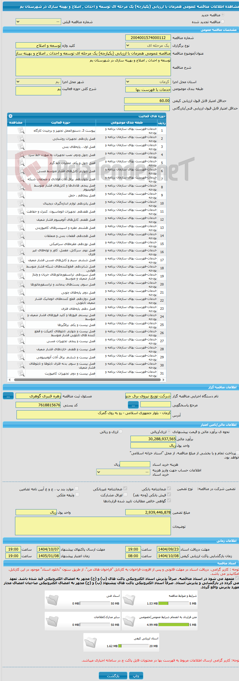Click the ellipsis button beside مرجع پاسخگویی

click(133, 405)
